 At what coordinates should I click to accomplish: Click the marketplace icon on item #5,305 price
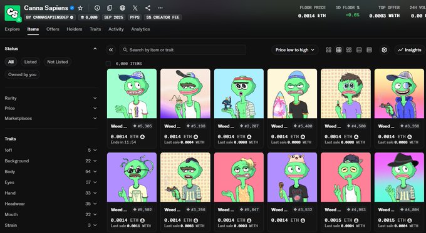142,137
